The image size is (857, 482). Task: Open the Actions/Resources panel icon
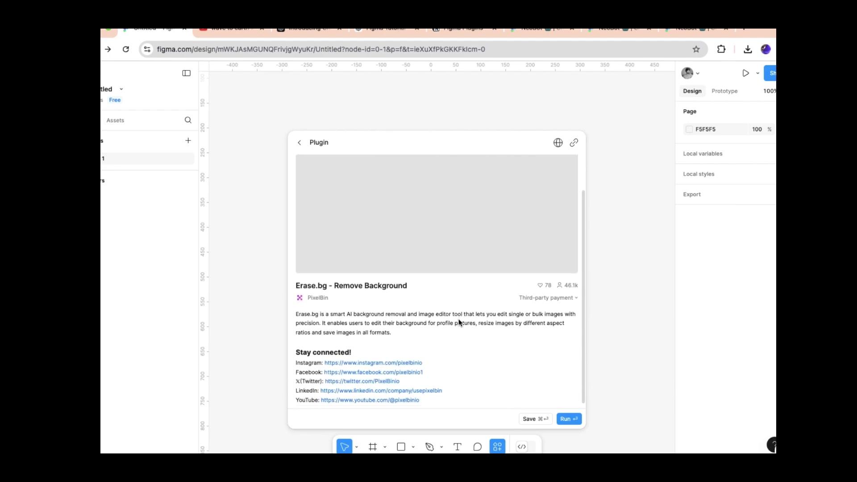point(497,446)
